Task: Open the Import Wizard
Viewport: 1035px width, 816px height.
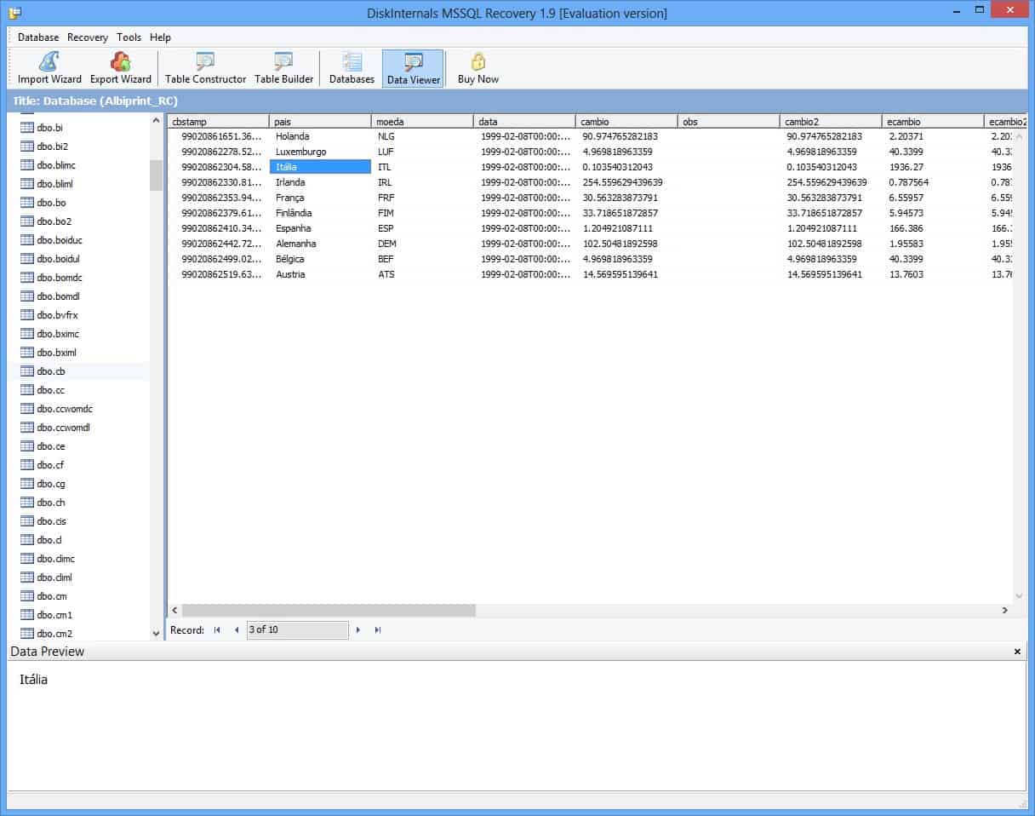Action: click(49, 68)
